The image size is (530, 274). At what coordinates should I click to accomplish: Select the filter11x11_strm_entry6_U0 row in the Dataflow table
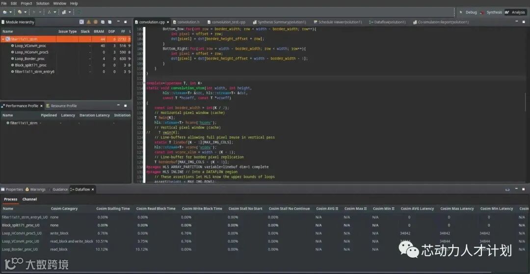point(265,217)
